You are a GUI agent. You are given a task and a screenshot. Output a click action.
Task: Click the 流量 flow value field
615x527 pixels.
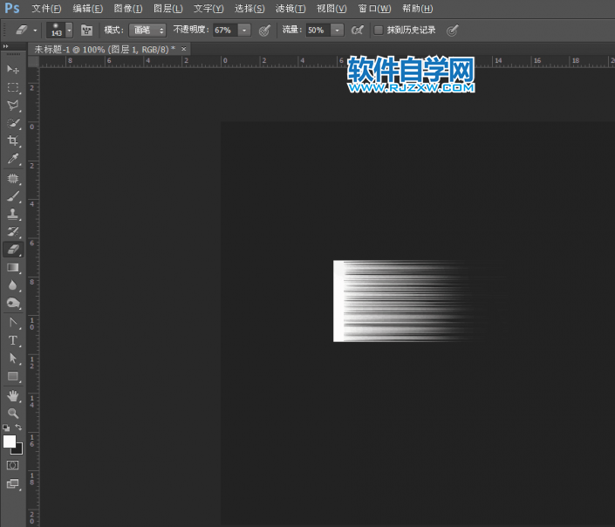point(315,30)
